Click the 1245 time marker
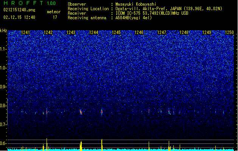This screenshot has height=151, width=238. click(116, 32)
